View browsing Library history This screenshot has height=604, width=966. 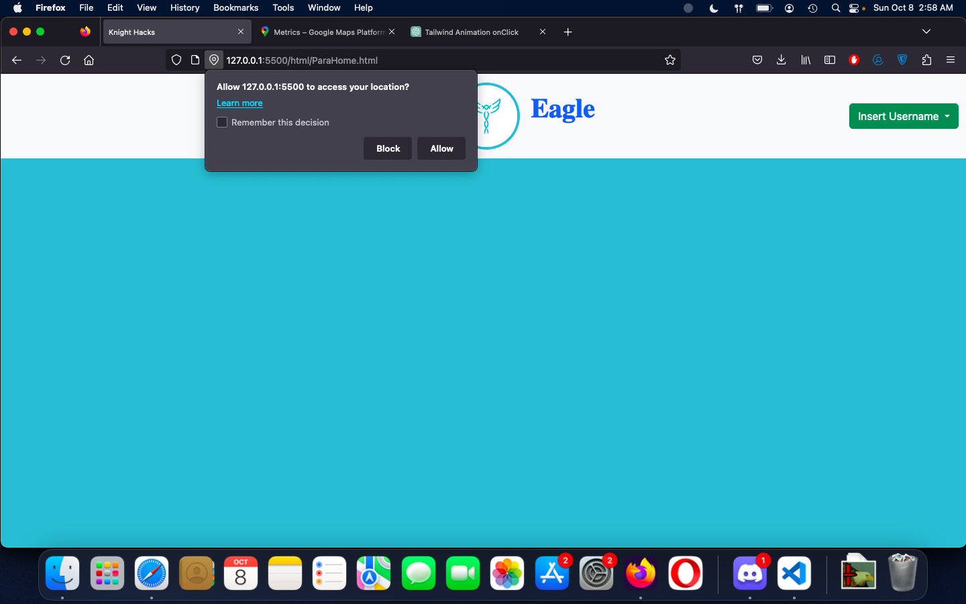(806, 60)
